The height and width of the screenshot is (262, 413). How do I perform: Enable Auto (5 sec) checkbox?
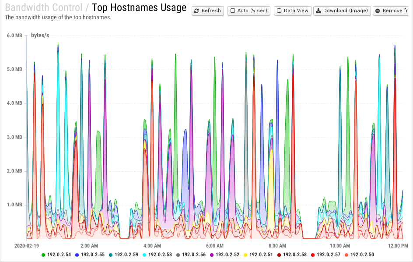[x=233, y=11]
